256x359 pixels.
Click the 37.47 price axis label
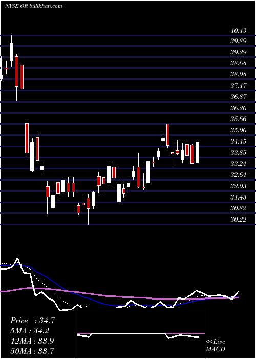[x=239, y=86]
